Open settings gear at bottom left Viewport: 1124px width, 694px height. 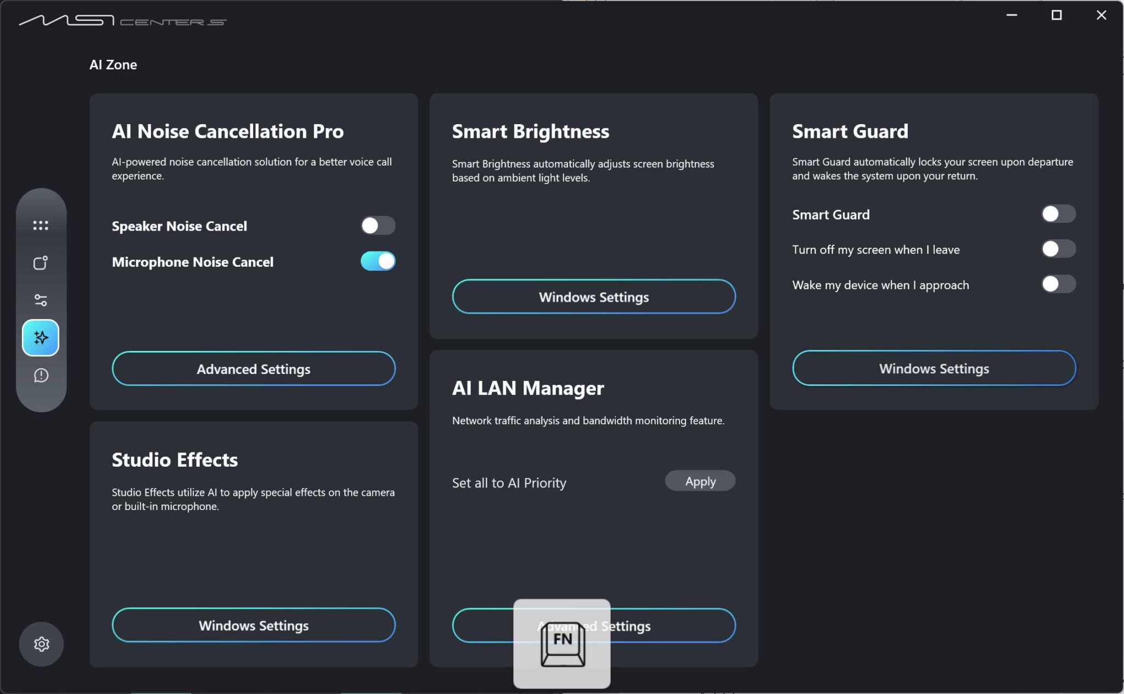pos(41,644)
